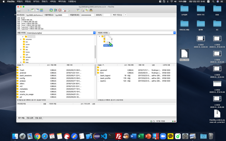Click the local directory tree scrollbar

(x=95, y=52)
